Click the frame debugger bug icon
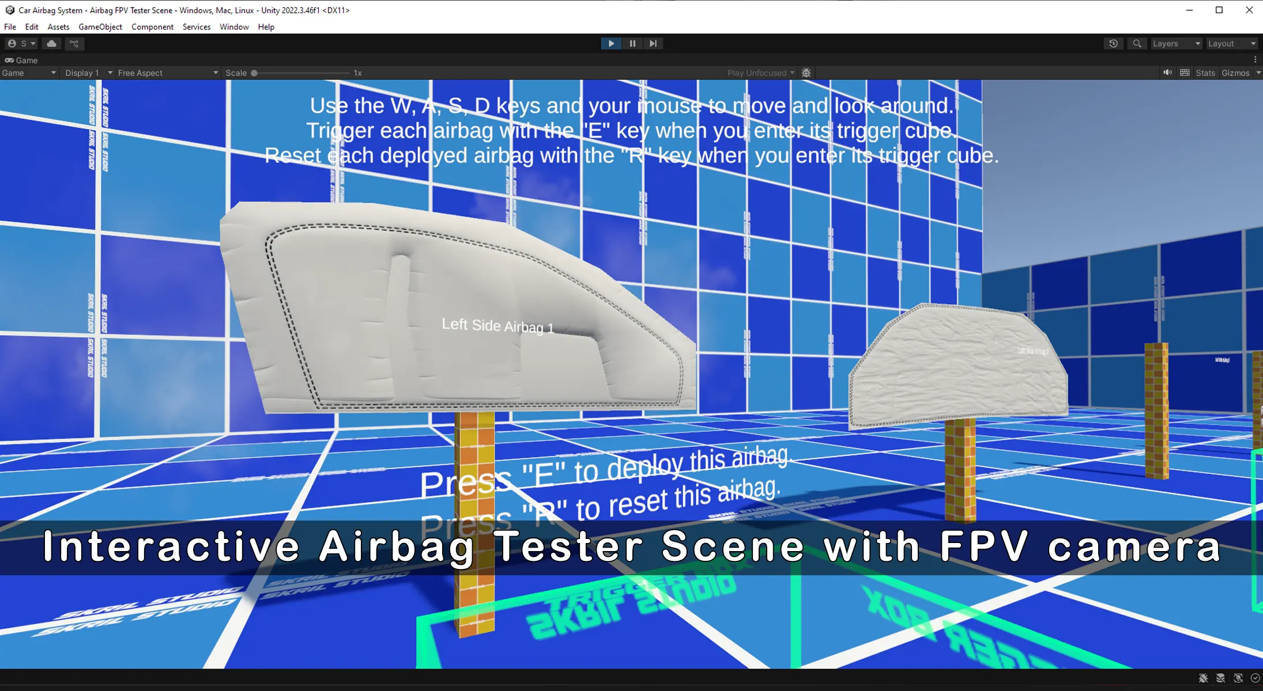This screenshot has height=691, width=1263. click(x=806, y=73)
